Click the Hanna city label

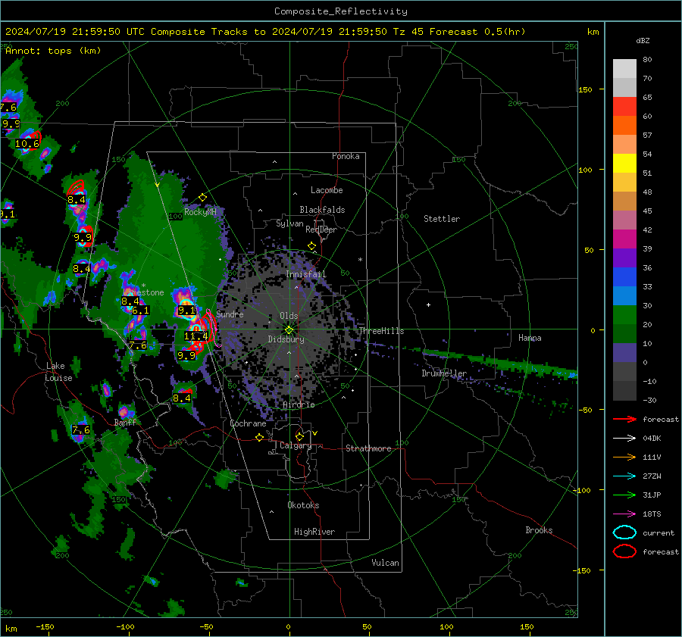530,338
